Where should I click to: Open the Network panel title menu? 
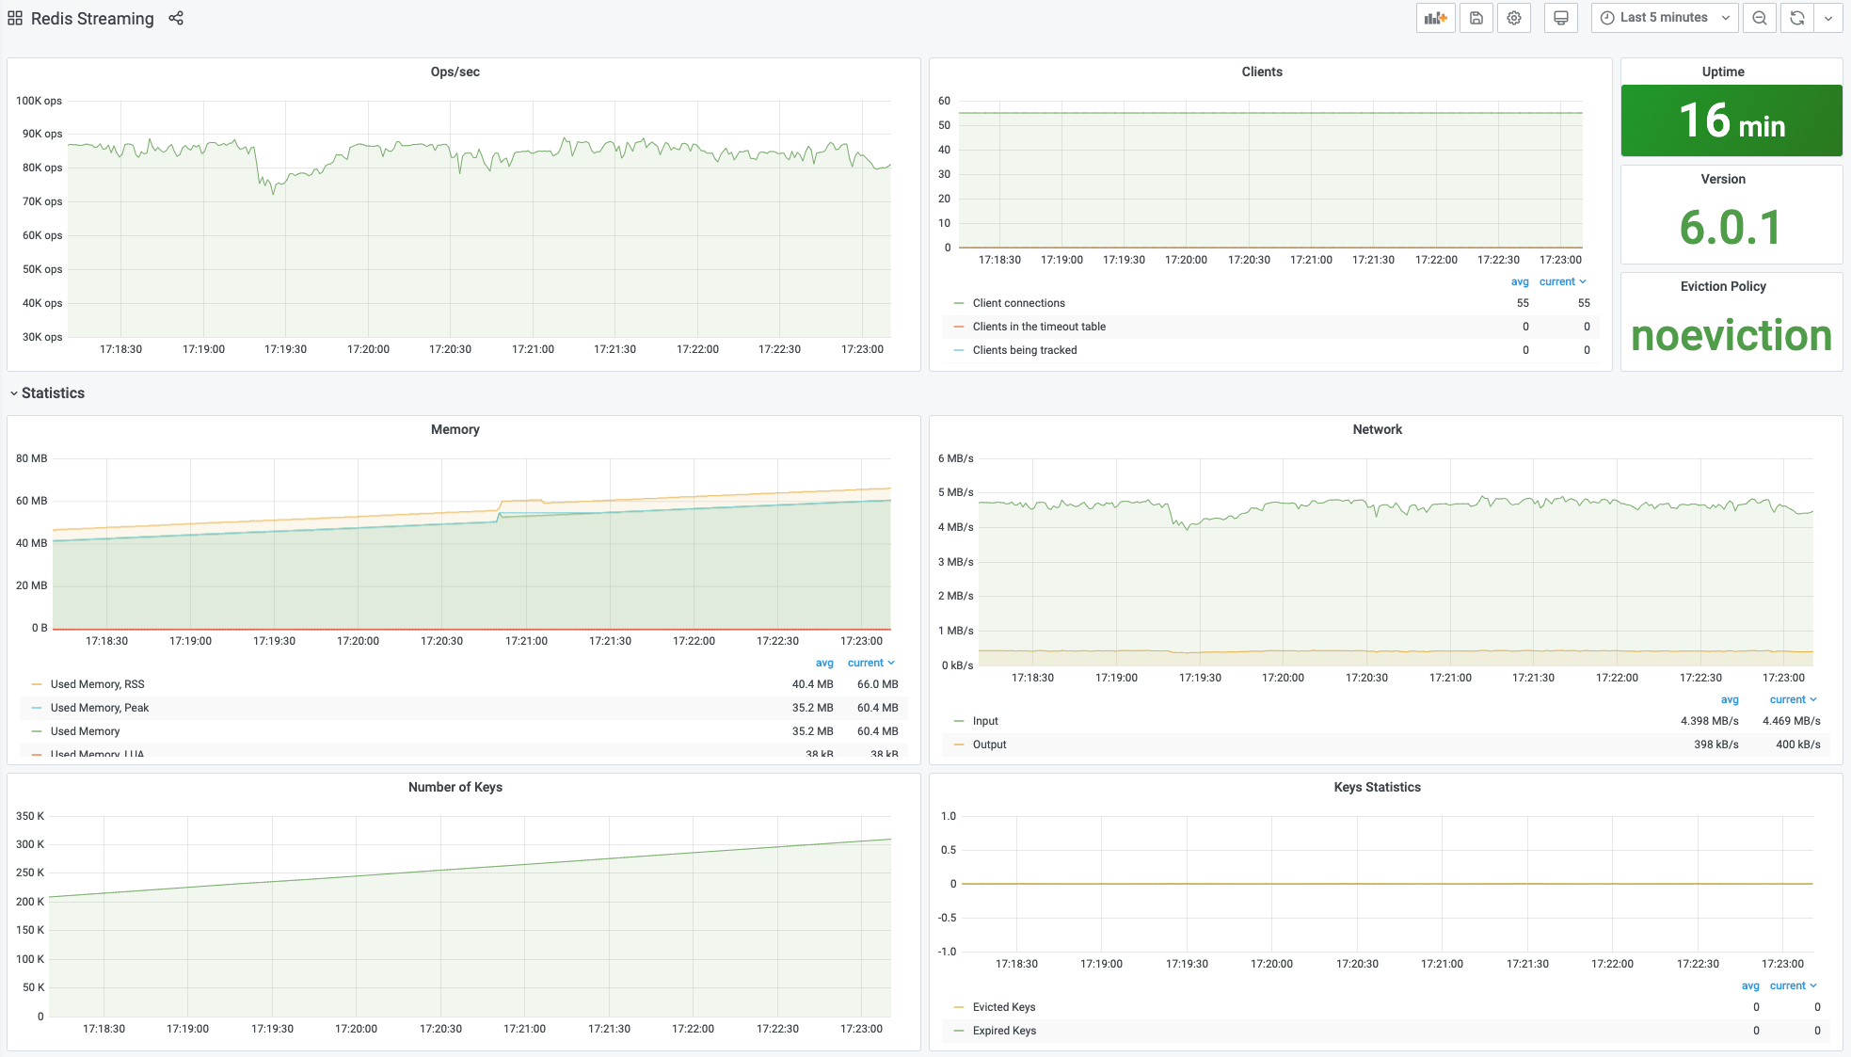point(1377,429)
